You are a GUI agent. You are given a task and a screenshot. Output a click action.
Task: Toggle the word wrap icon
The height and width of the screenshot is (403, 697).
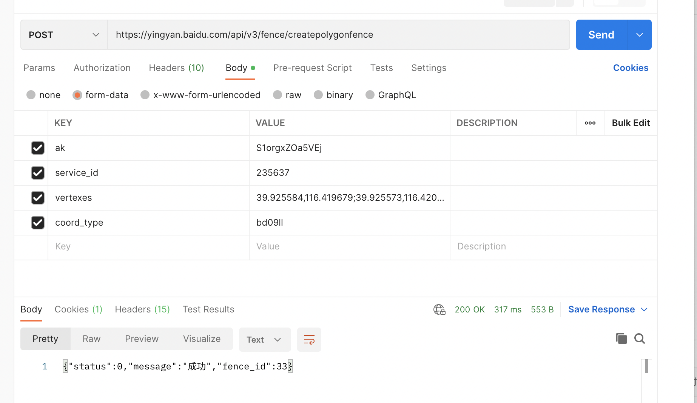[x=309, y=340]
